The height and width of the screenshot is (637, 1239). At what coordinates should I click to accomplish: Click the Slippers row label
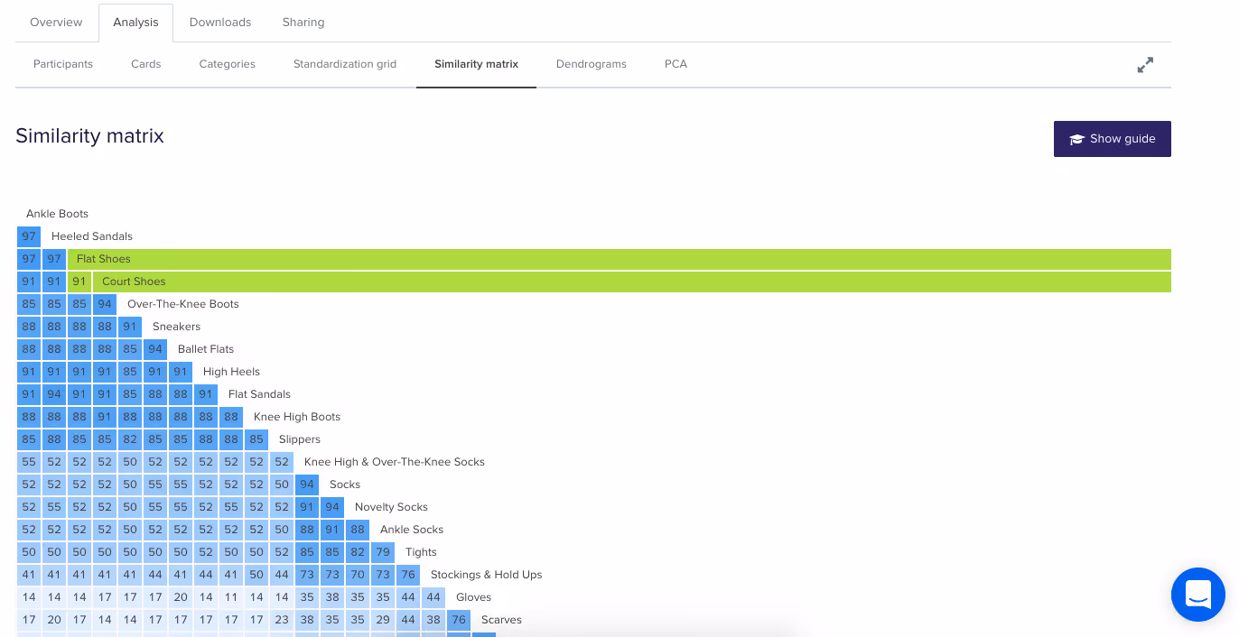coord(300,439)
